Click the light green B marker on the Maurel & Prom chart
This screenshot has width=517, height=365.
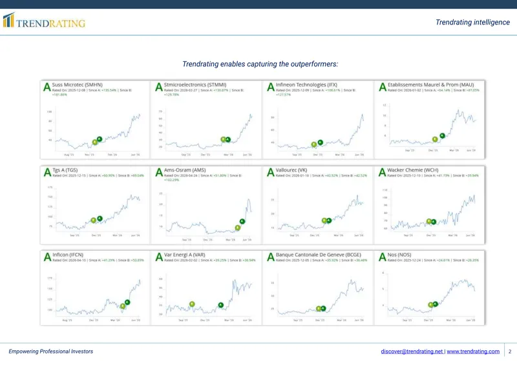435,139
